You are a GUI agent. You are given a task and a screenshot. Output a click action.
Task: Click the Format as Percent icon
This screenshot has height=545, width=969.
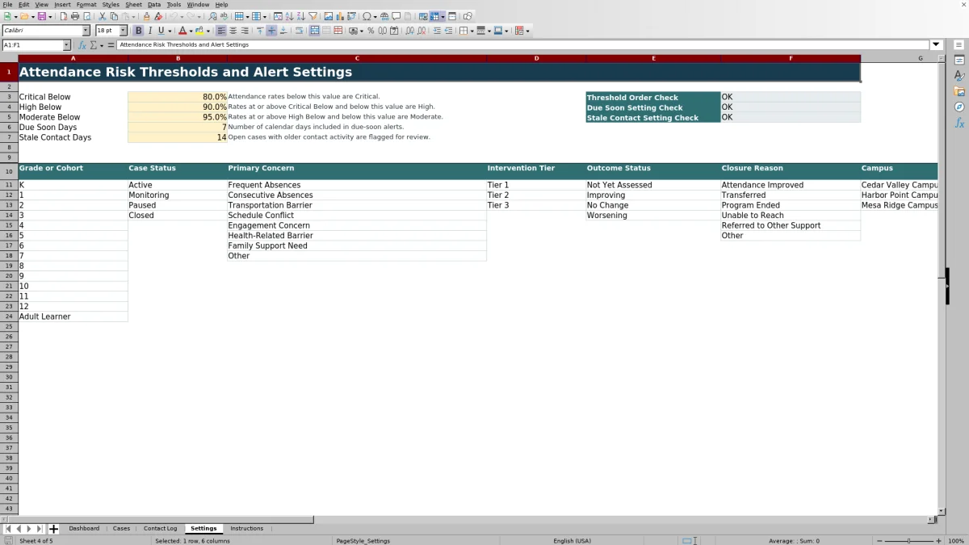point(371,31)
